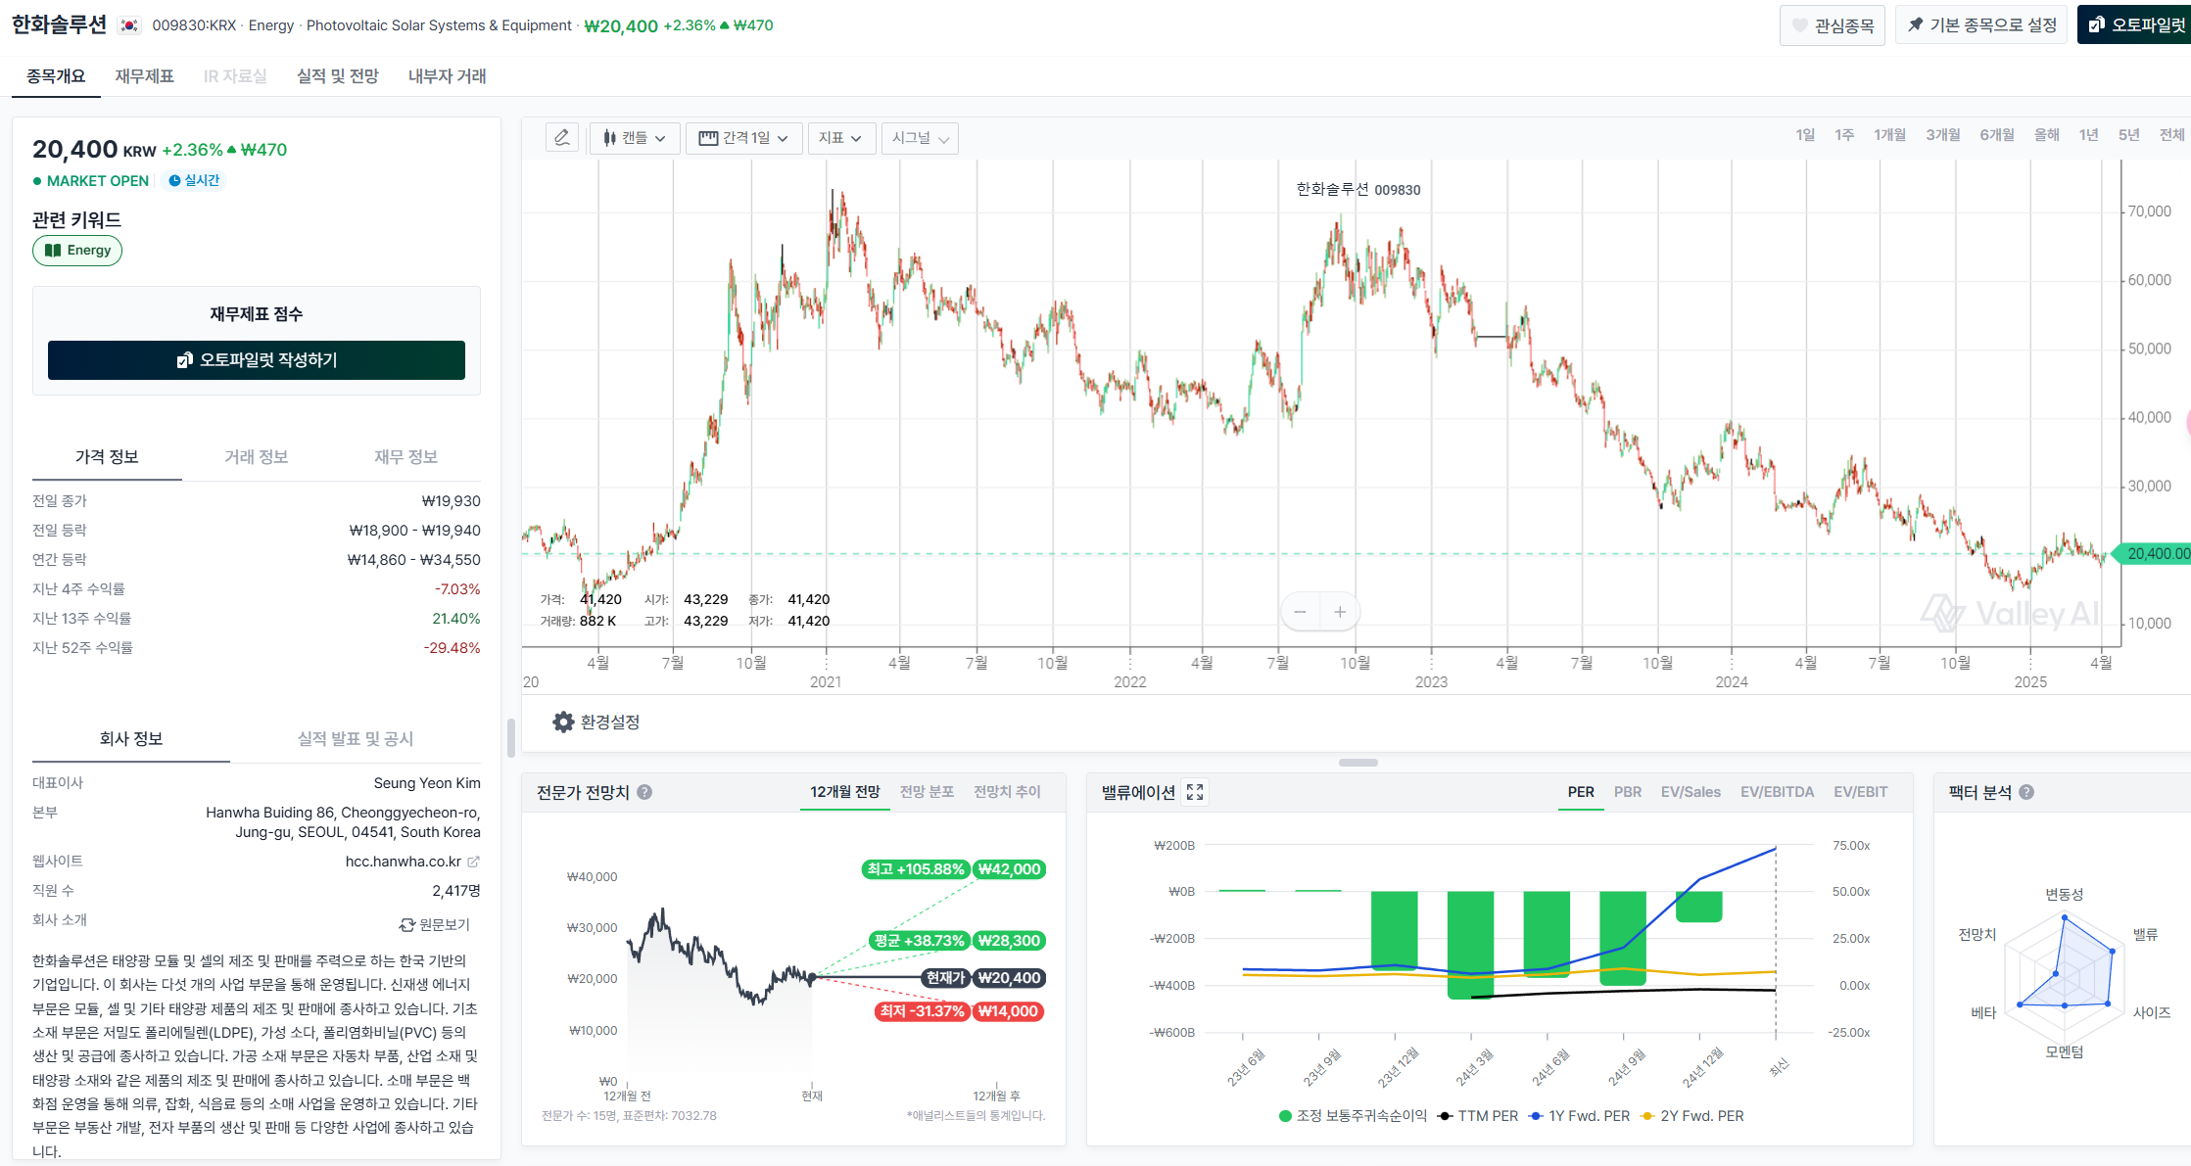Open the 간격 1일 interval dropdown

pyautogui.click(x=743, y=138)
